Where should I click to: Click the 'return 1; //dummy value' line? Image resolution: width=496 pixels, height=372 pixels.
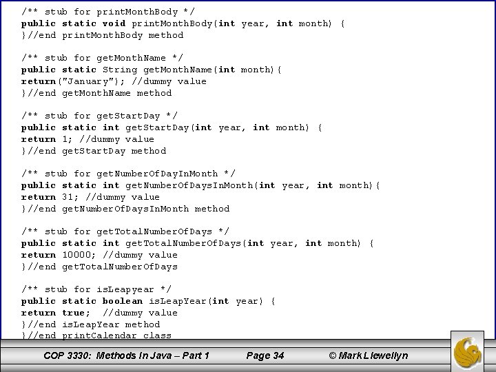coord(87,139)
